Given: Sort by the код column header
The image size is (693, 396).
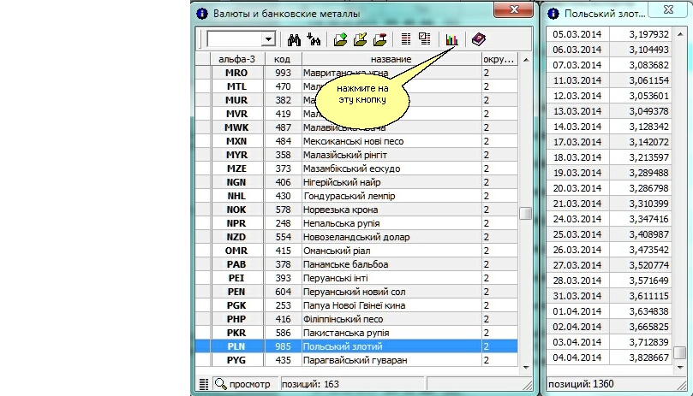Looking at the screenshot, I should [282, 59].
